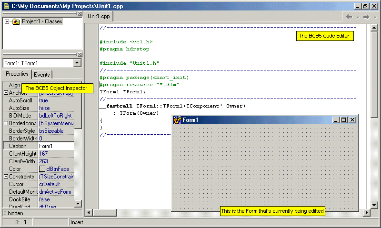Viewport: 381px width, 228px height.
Task: Click the Form1 window title bar icon
Action: click(177, 120)
